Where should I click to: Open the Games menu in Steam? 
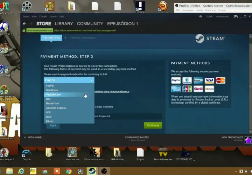pyautogui.click(x=53, y=16)
